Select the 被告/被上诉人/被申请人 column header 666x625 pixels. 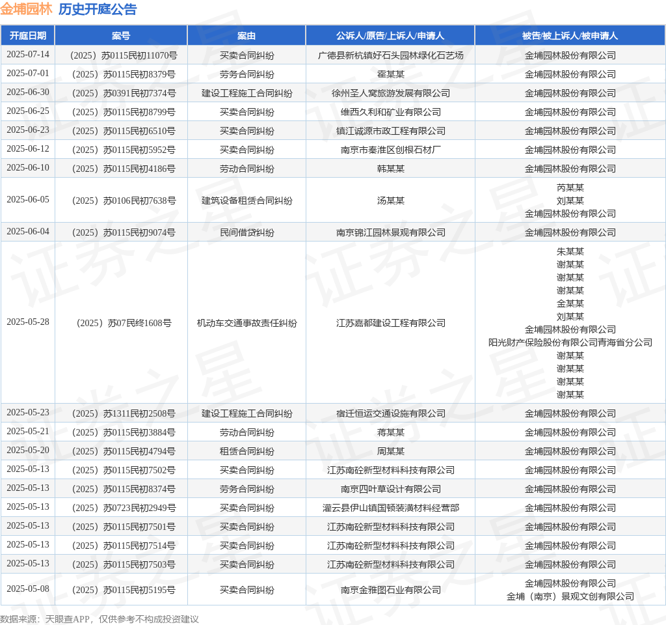(570, 36)
